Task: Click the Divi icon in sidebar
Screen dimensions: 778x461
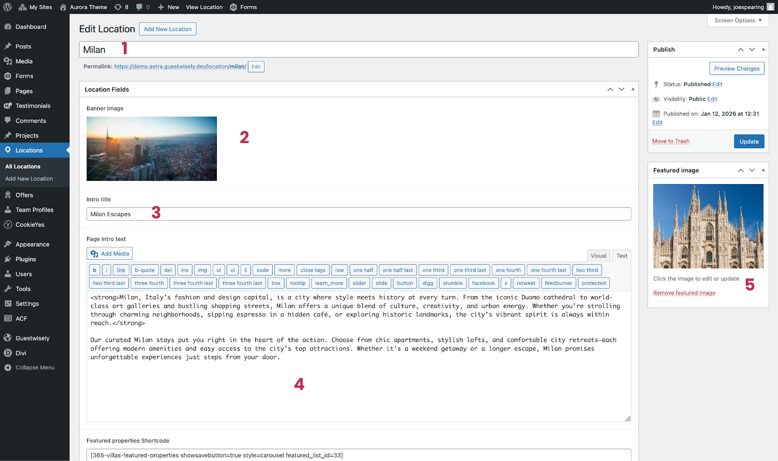Action: pyautogui.click(x=8, y=353)
